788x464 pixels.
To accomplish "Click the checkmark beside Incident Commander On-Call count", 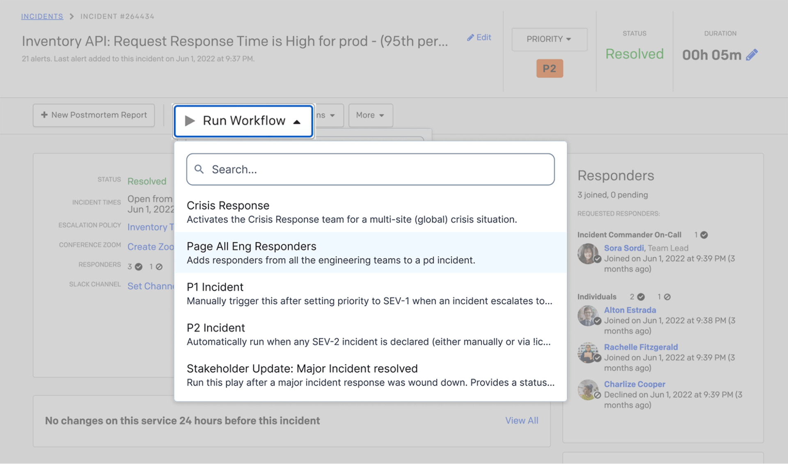I will click(703, 235).
